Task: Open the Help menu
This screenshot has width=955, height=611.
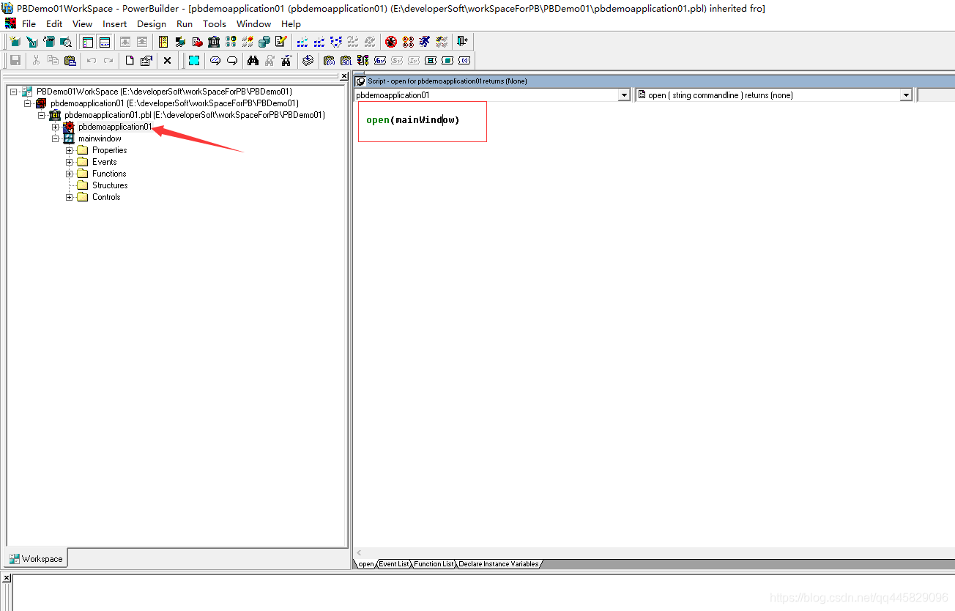Action: click(x=291, y=23)
